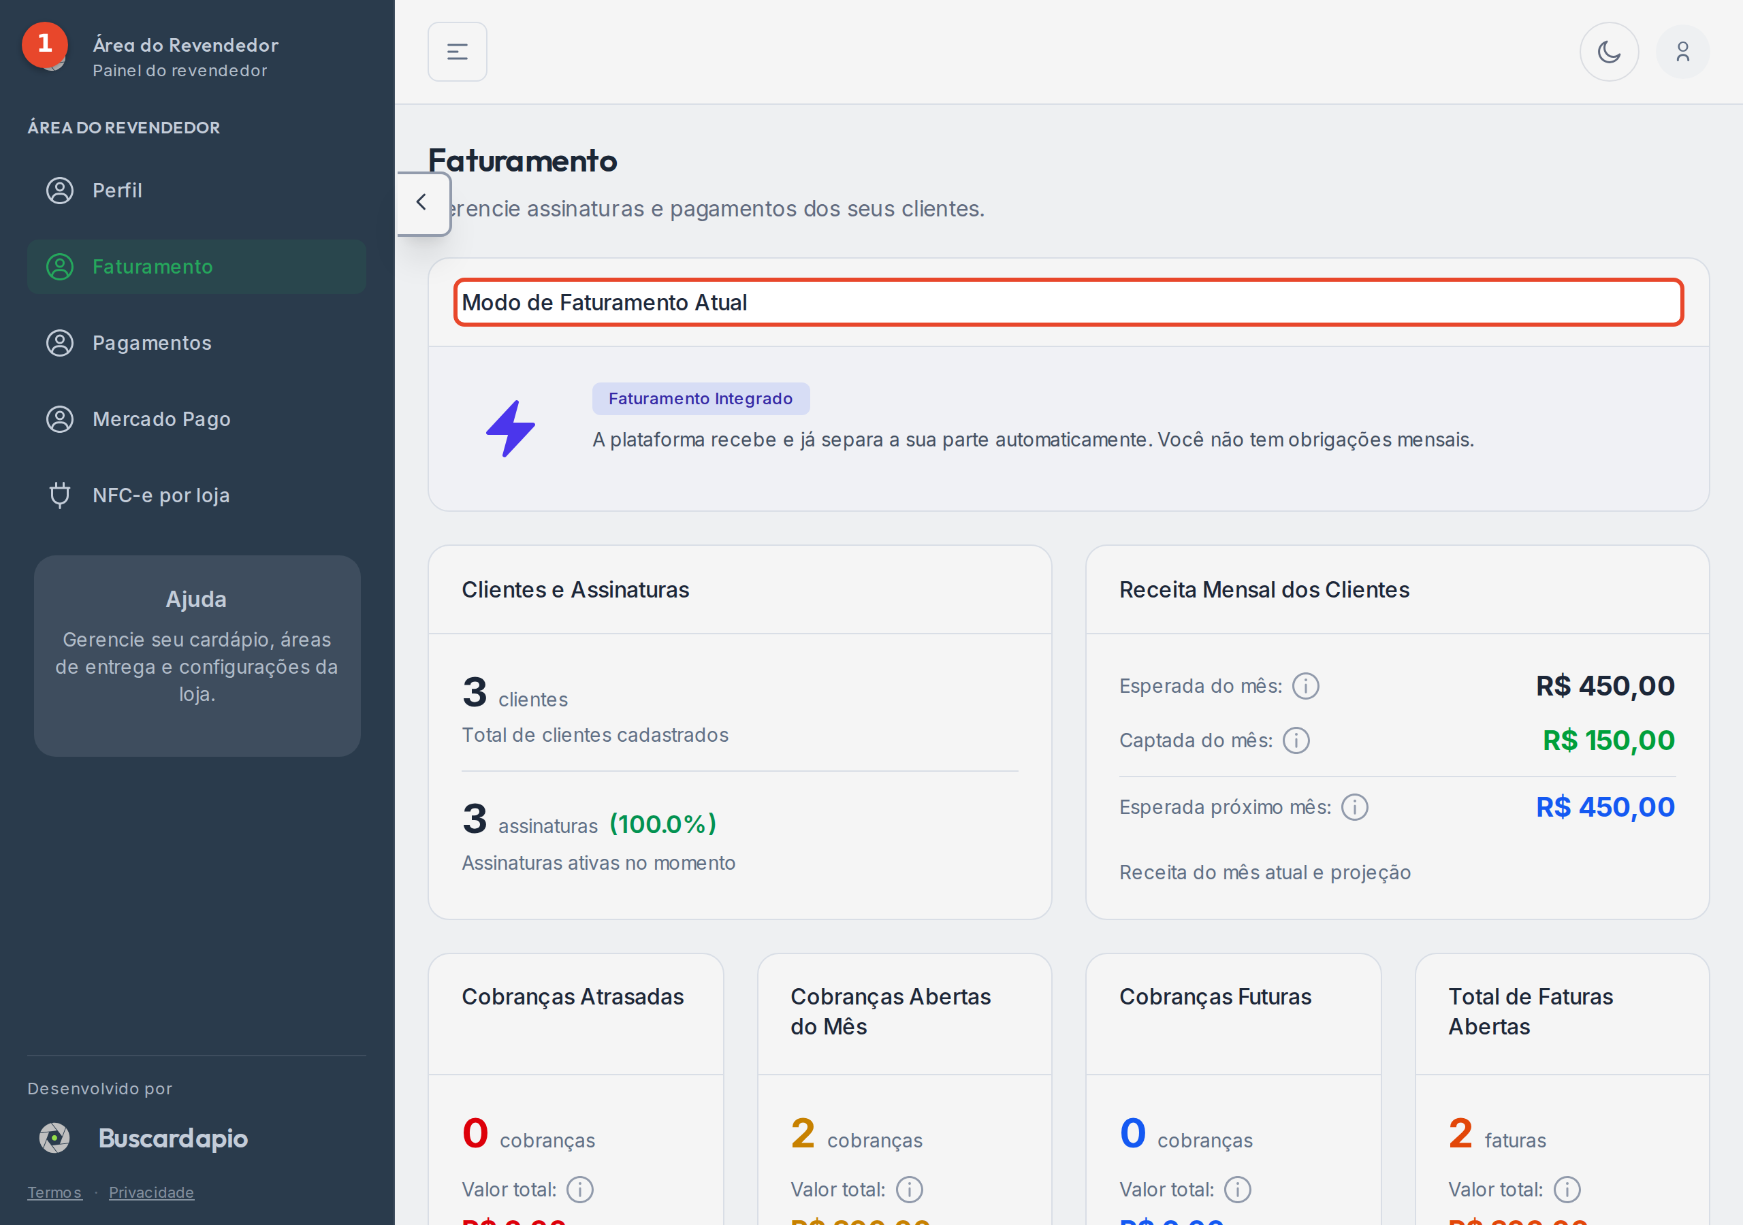Click the '(100.0%)' subscriptions percentage
This screenshot has height=1225, width=1743.
point(662,824)
